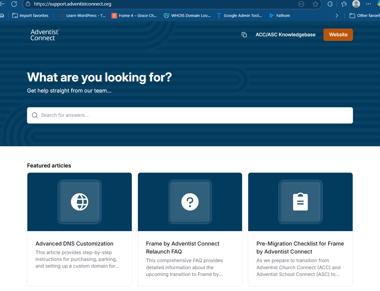The width and height of the screenshot is (380, 291).
Task: Click the split screen ellipsis icon in address bar
Action: [x=301, y=4]
